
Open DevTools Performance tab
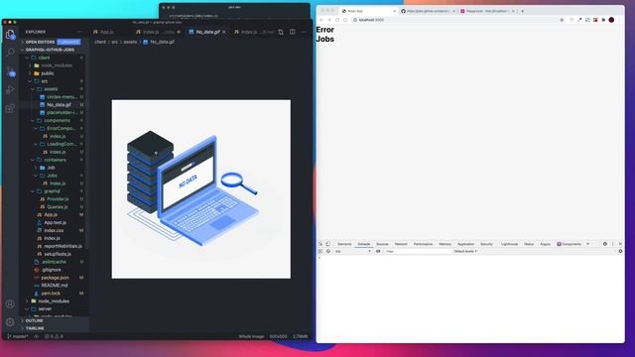coord(424,244)
